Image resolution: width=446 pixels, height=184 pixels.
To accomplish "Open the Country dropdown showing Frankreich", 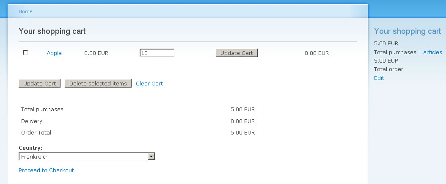I will click(x=87, y=157).
